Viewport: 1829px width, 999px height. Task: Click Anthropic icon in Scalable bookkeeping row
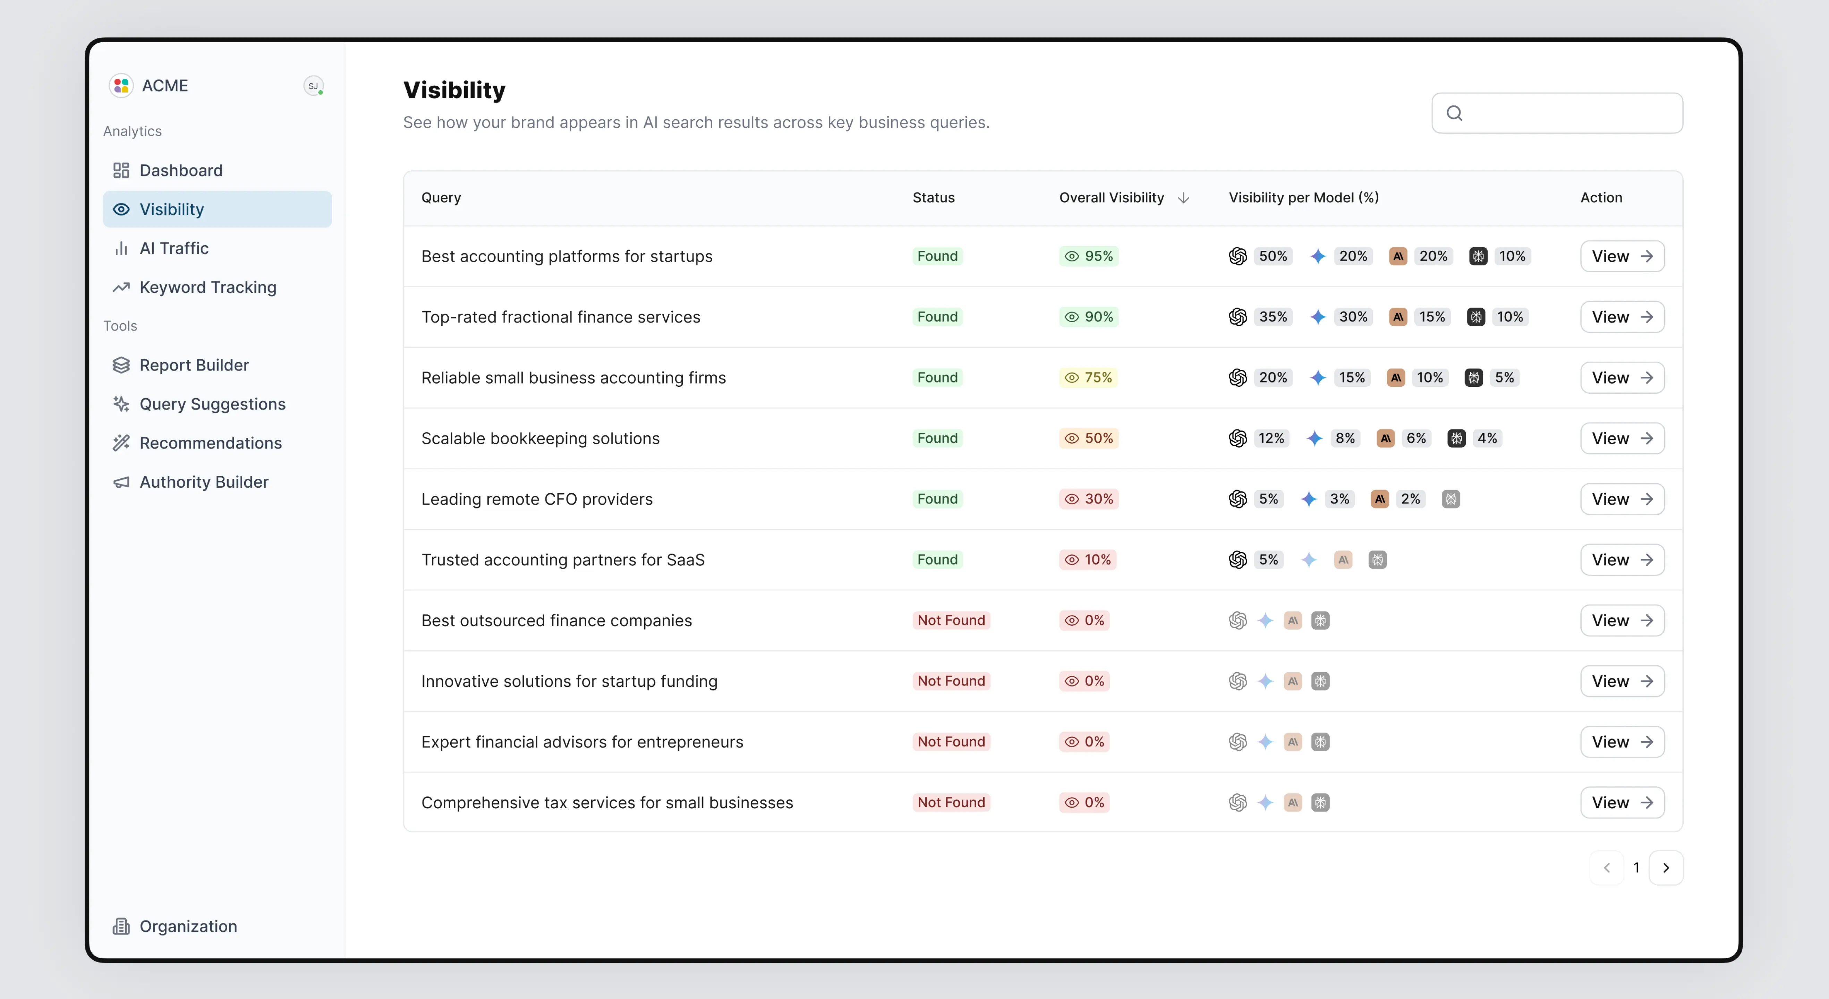1385,438
